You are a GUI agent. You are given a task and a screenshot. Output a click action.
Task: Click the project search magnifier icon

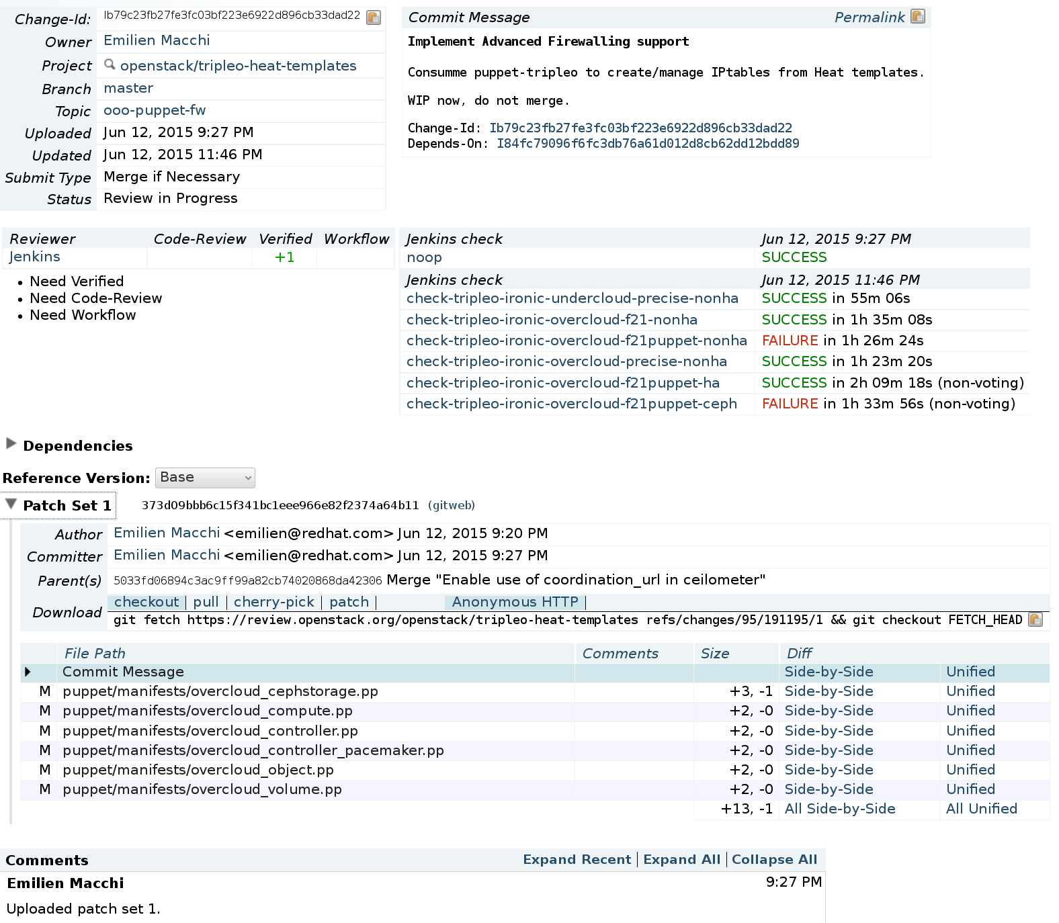pos(110,65)
